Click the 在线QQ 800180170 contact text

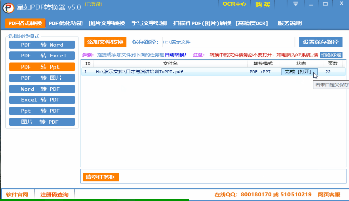[243, 195]
